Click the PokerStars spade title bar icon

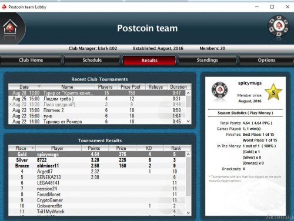click(x=4, y=7)
